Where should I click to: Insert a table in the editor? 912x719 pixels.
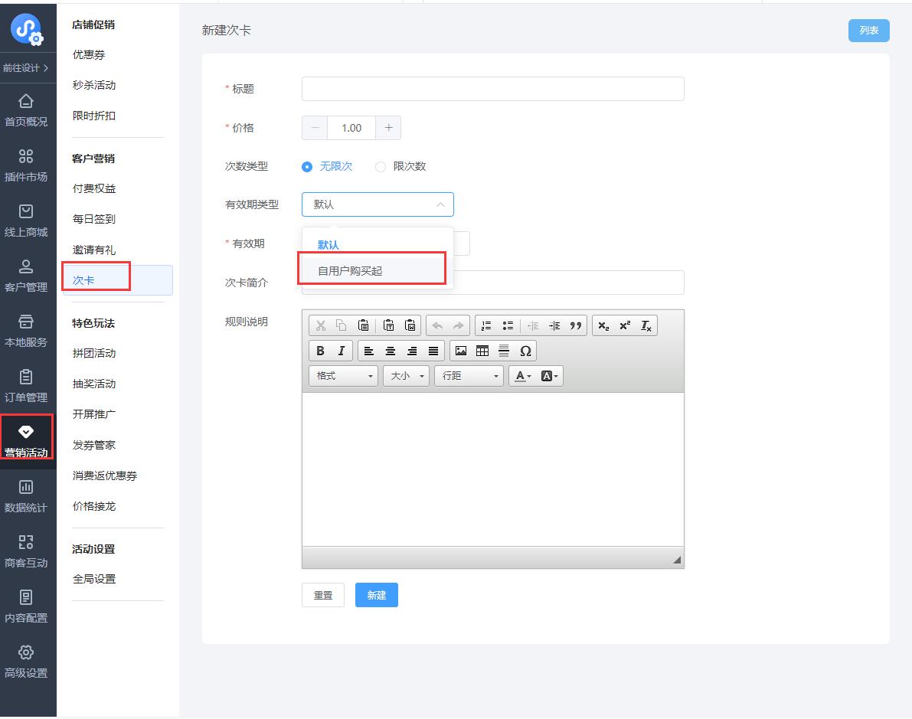(482, 351)
